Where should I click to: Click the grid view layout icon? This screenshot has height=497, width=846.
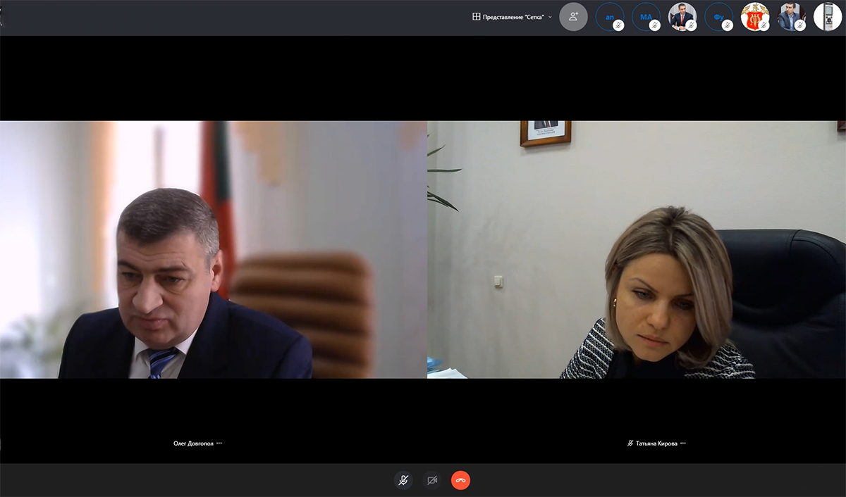tap(477, 17)
